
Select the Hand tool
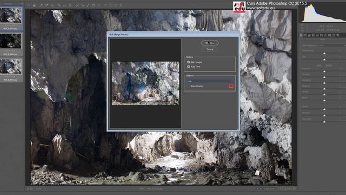pyautogui.click(x=34, y=5)
